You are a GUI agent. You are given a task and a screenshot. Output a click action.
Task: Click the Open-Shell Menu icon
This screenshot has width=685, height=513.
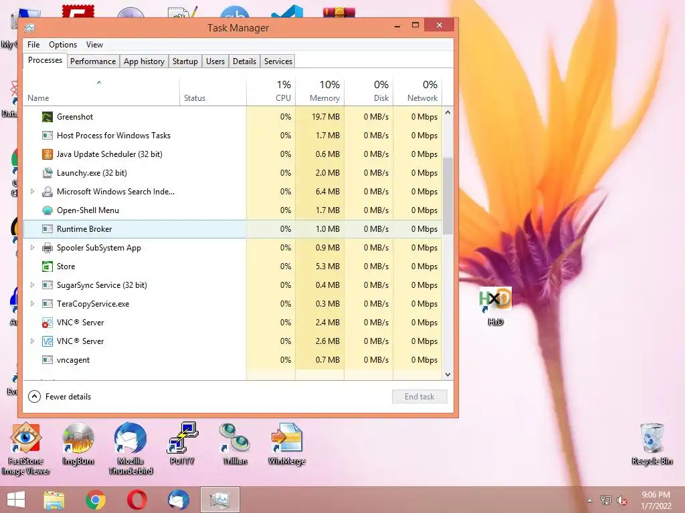(x=47, y=210)
